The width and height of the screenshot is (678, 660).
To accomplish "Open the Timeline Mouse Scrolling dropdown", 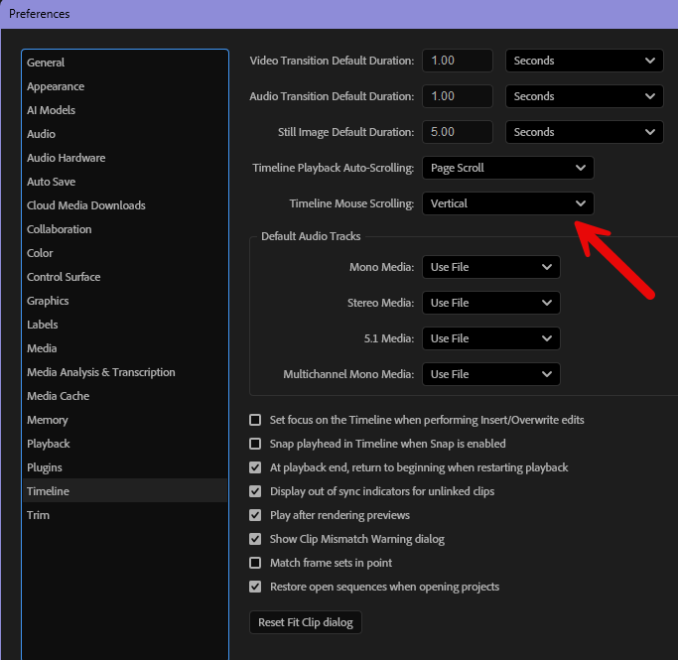I will click(507, 203).
